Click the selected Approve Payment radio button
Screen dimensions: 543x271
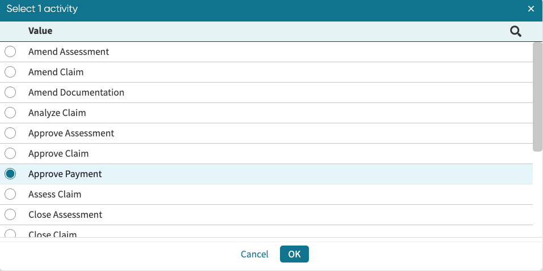[10, 174]
